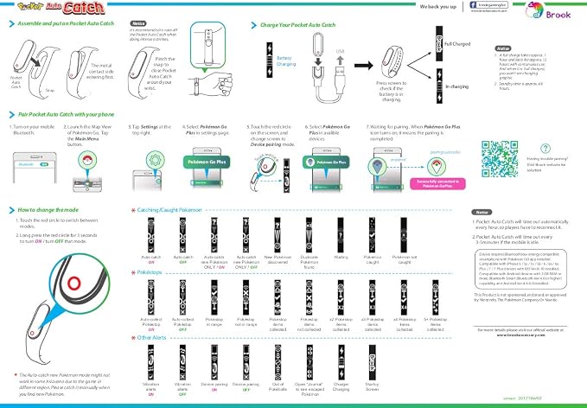Click the 'Having trouble pairing?' text
Screen dimensions: 587x408
[547, 159]
